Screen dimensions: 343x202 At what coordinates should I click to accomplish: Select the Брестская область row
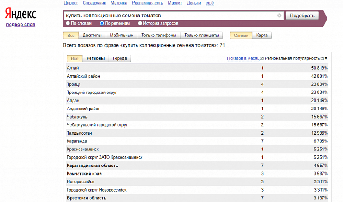pos(197,198)
